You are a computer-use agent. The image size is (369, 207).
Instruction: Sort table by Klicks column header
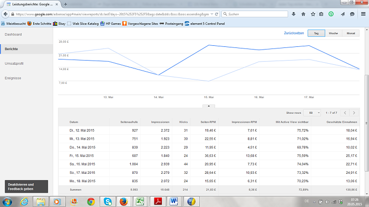(x=183, y=122)
